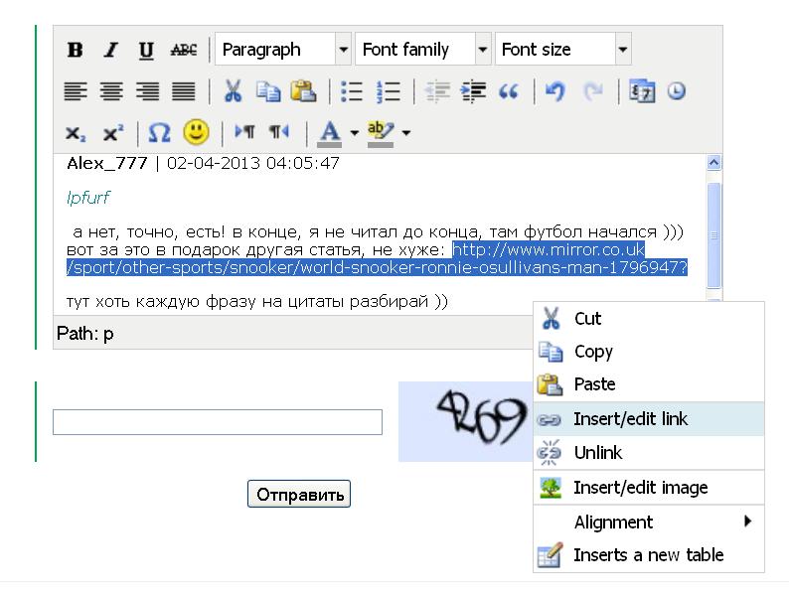Choose Copy from the context menu

(x=649, y=352)
